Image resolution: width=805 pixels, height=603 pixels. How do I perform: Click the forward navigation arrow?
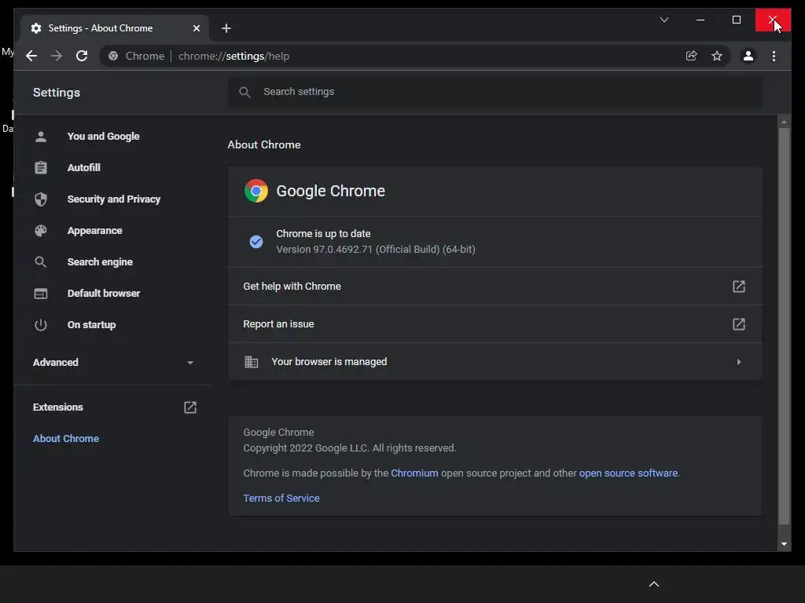[x=57, y=56]
